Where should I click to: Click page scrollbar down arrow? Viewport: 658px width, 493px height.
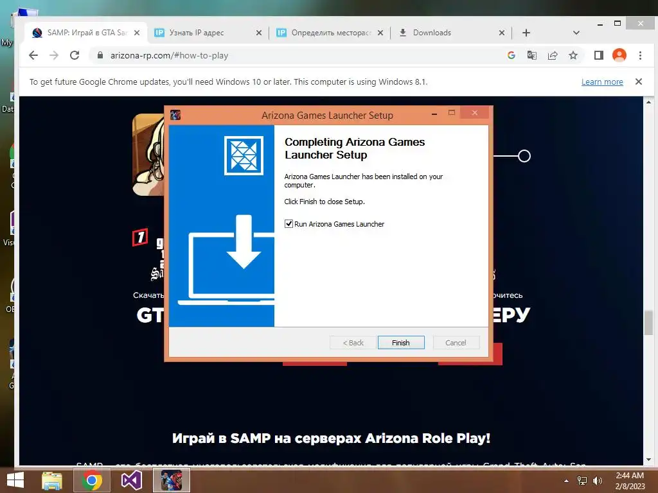[649, 460]
